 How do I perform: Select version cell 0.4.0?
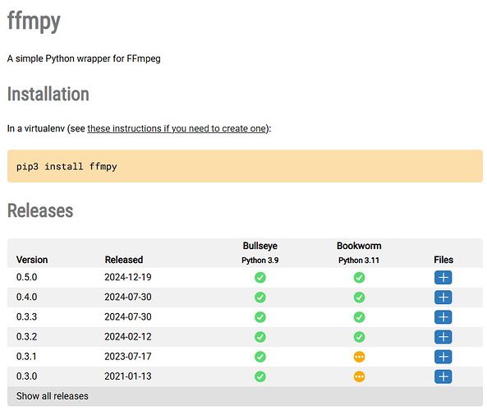click(x=27, y=297)
